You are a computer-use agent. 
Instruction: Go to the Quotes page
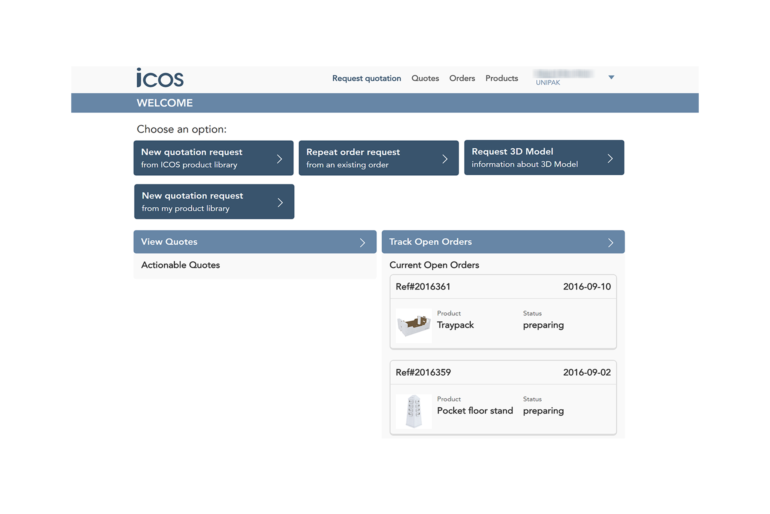[425, 78]
